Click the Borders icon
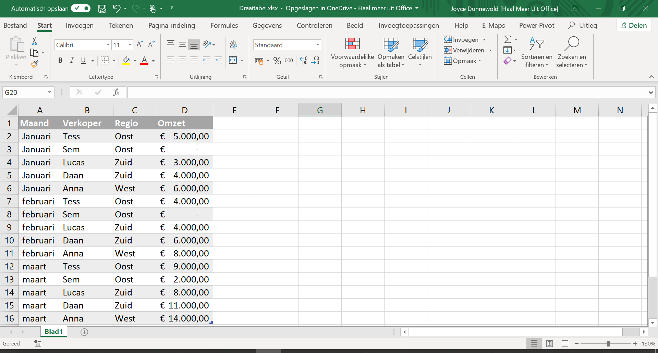658x353 pixels. (x=105, y=61)
